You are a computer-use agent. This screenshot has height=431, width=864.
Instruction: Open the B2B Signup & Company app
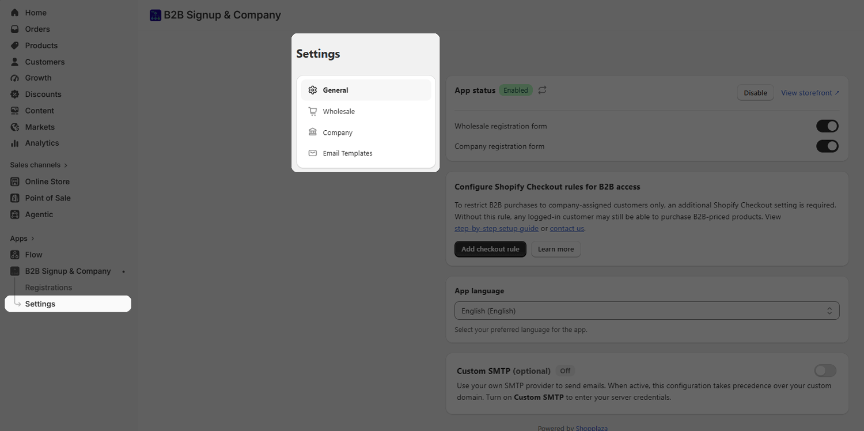click(68, 271)
